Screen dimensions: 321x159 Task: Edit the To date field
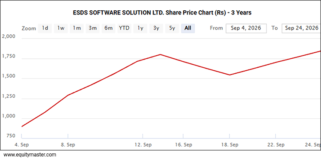(301, 28)
